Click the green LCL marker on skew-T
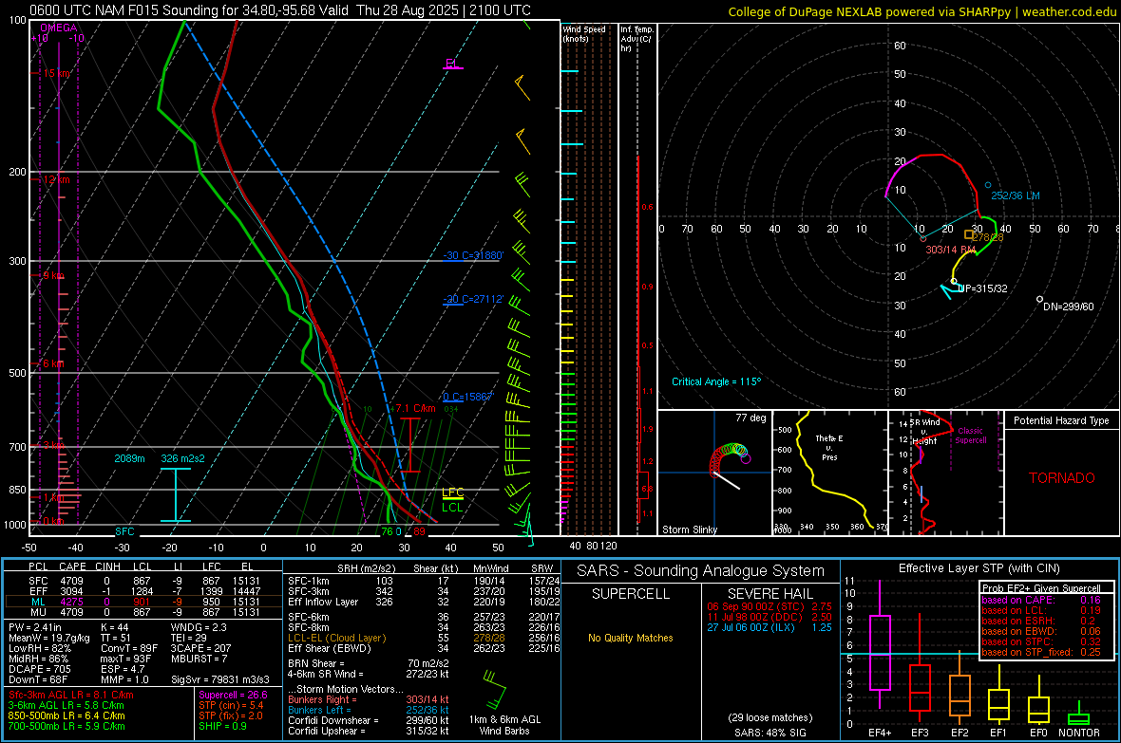The image size is (1121, 743). [452, 508]
